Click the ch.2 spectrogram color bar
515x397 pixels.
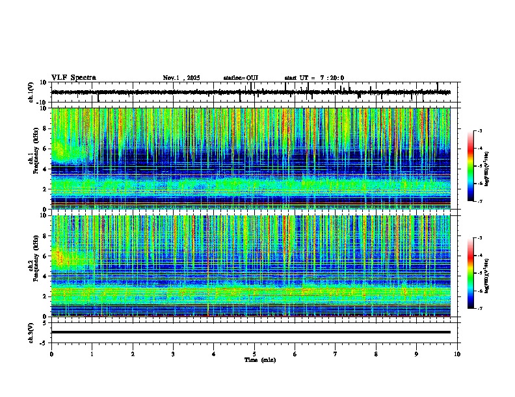(x=471, y=273)
